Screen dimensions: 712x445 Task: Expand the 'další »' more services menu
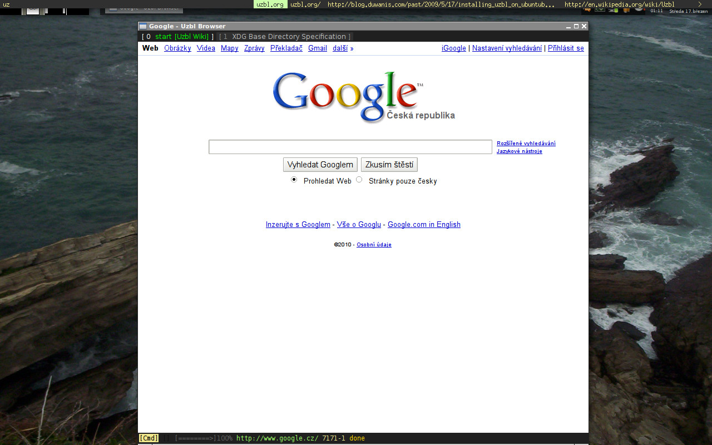[x=343, y=48]
